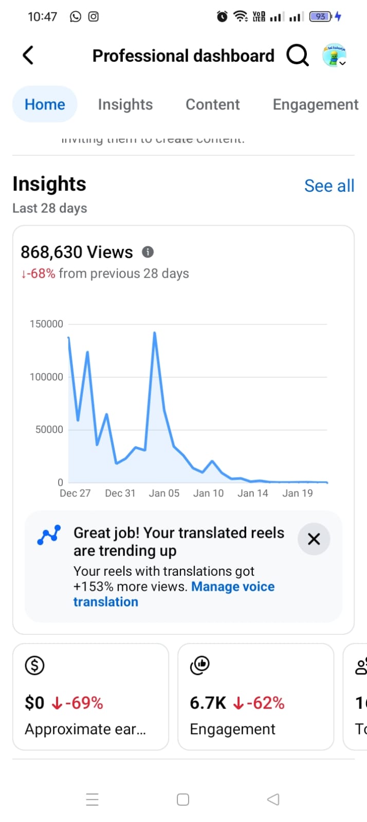
Task: Dismiss the translated reels tip
Action: 314,539
